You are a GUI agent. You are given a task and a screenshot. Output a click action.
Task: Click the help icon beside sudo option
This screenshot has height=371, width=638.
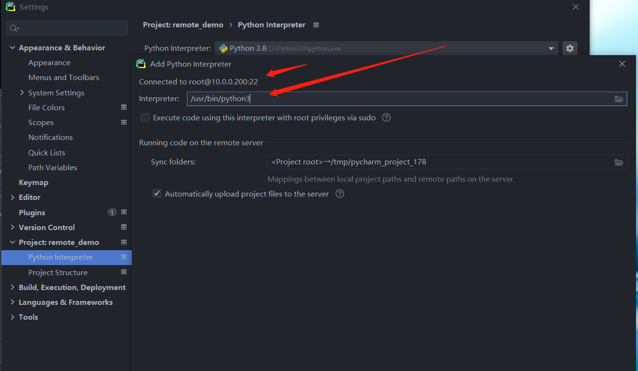(386, 117)
